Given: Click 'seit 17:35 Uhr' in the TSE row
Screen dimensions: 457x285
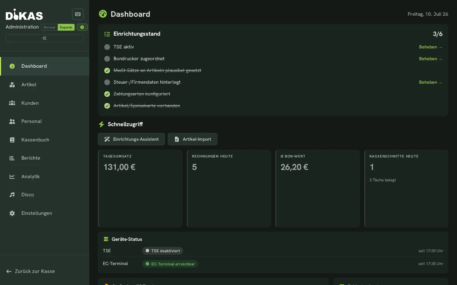Looking at the screenshot, I should (x=431, y=251).
